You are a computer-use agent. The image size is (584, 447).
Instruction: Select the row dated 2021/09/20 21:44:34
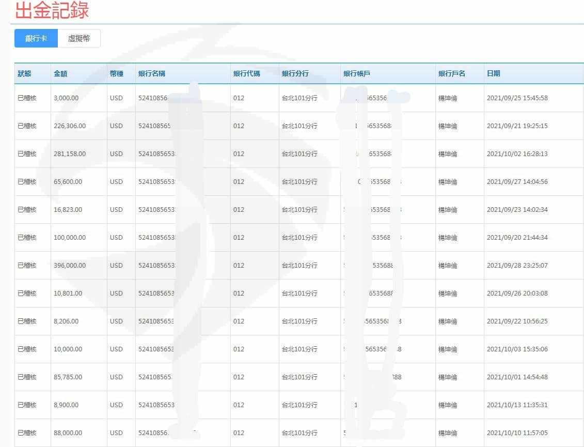[517, 238]
